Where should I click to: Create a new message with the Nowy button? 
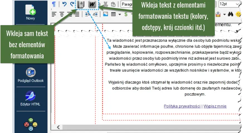[x=30, y=12]
